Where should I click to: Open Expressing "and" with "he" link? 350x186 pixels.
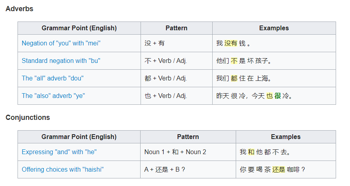coord(59,152)
